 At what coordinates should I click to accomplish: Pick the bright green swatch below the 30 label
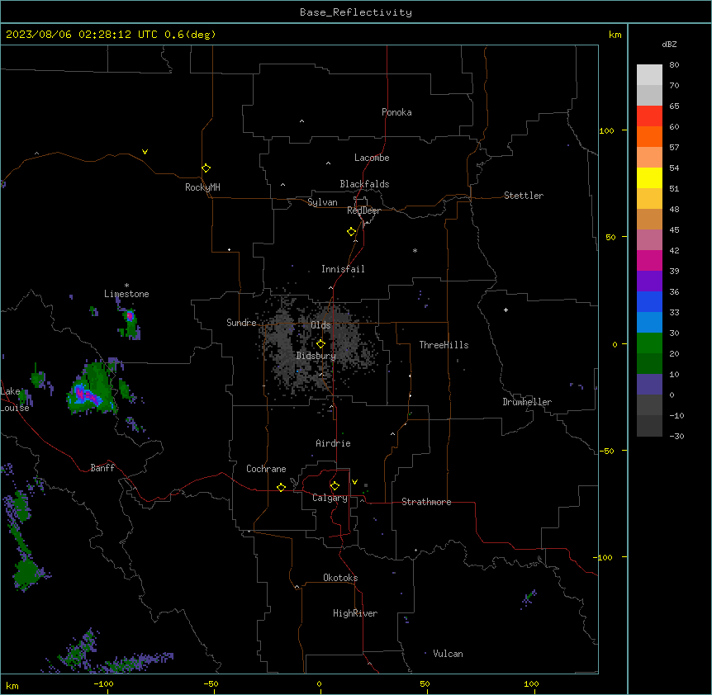coord(649,343)
